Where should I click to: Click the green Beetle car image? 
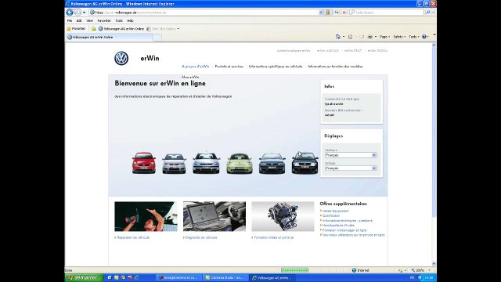point(240,164)
